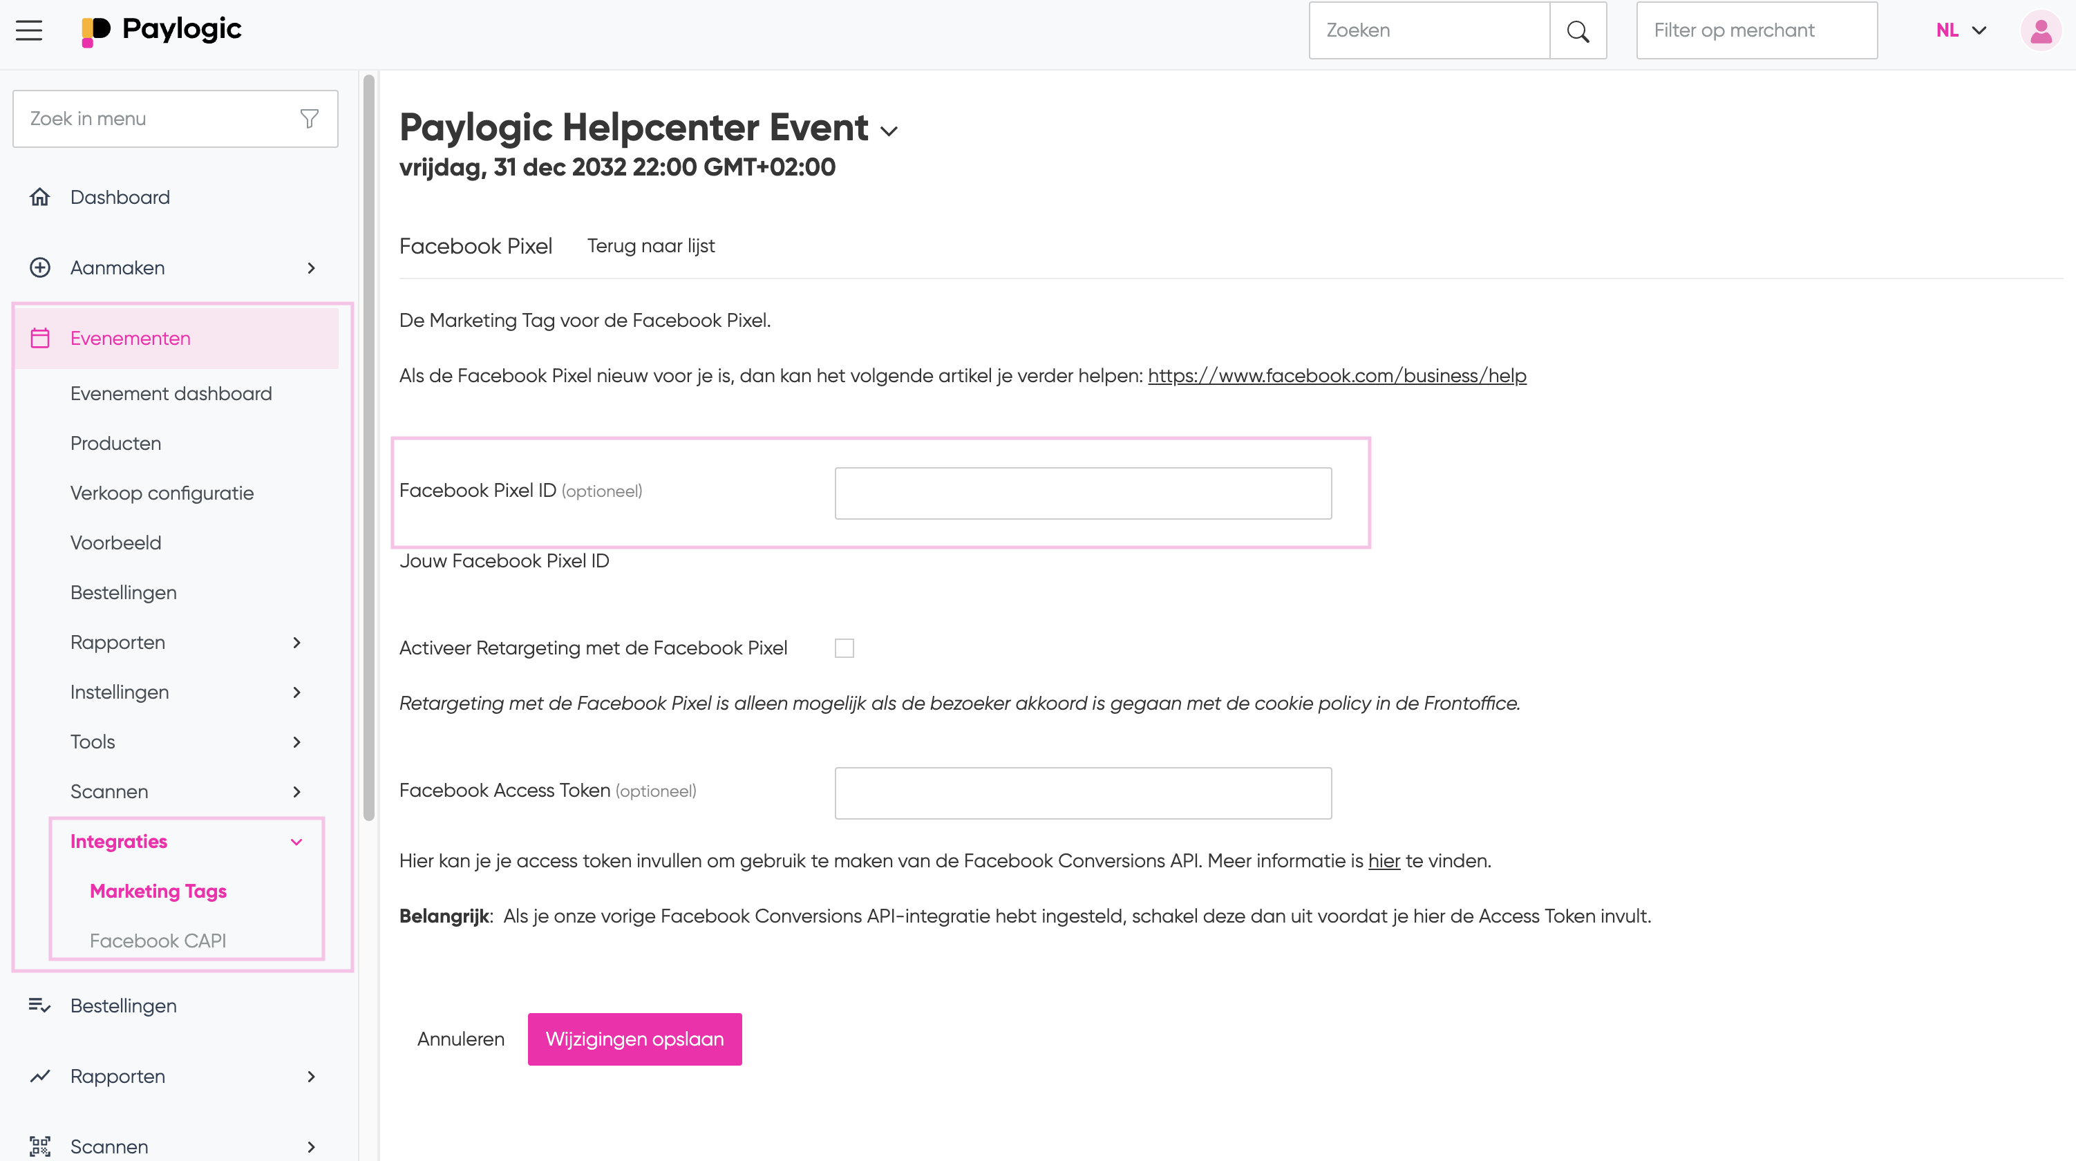The width and height of the screenshot is (2076, 1161).
Task: Expand the bottom Scannen menu arrow
Action: [x=311, y=1146]
